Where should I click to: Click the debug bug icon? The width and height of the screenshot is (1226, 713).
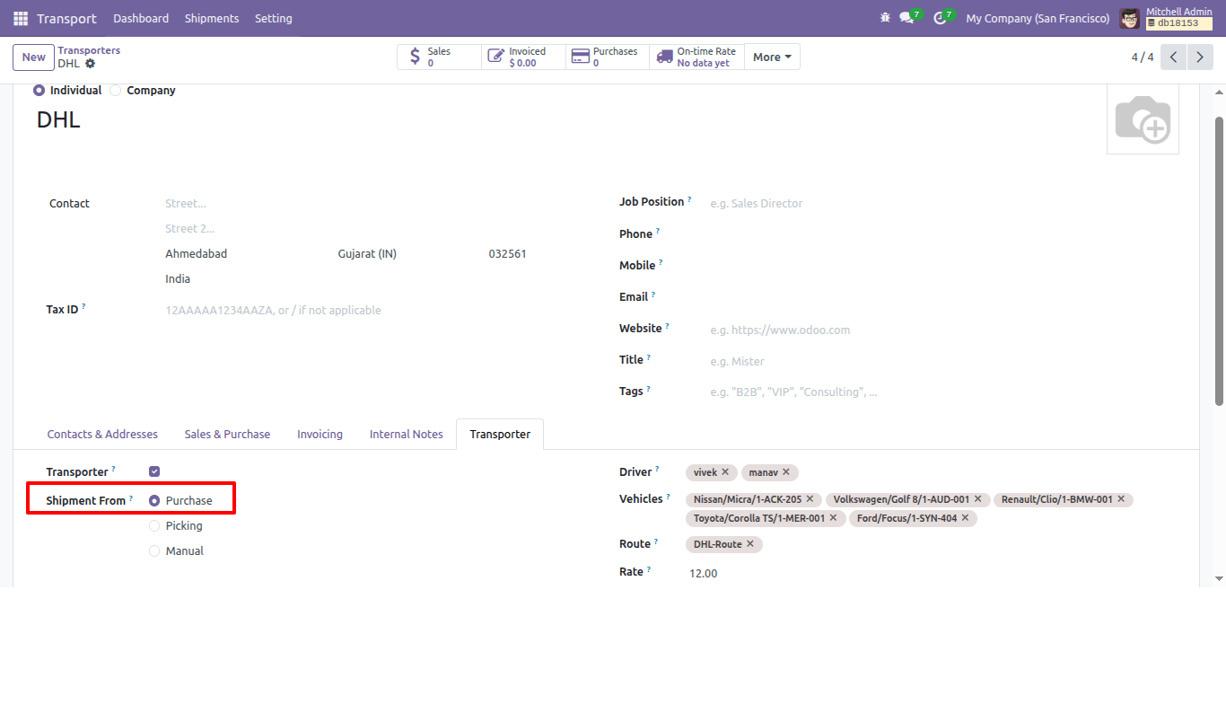(886, 18)
